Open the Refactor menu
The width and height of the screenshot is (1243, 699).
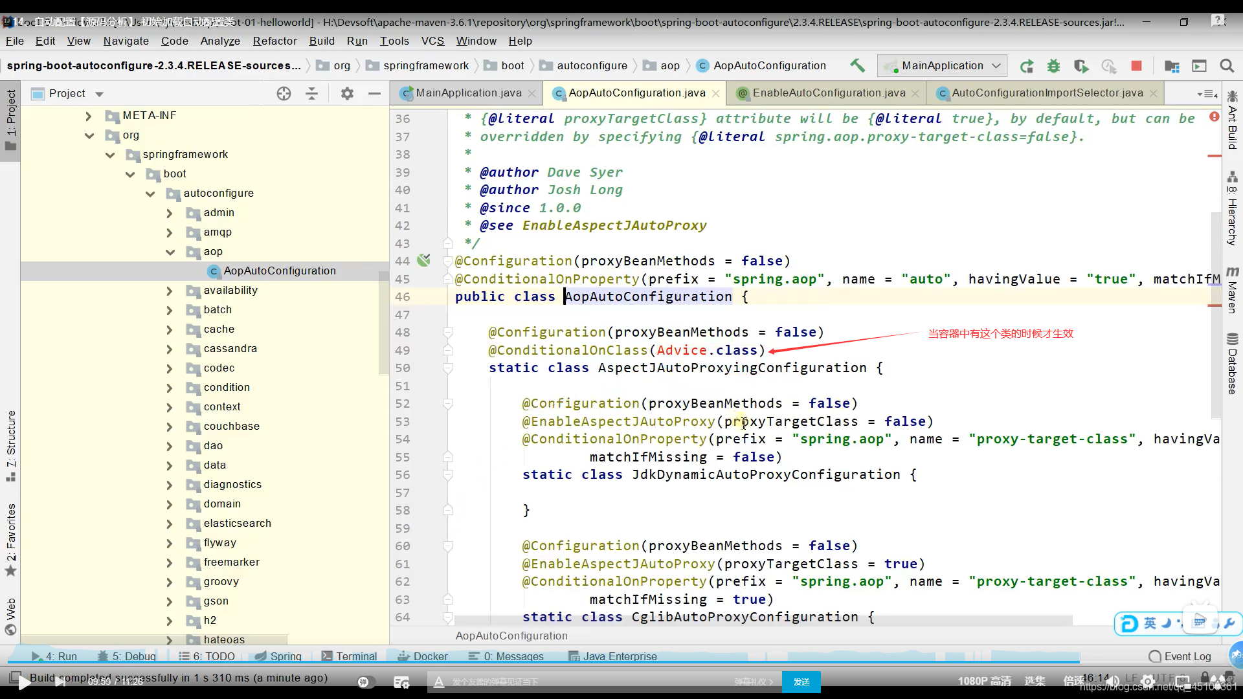[274, 41]
